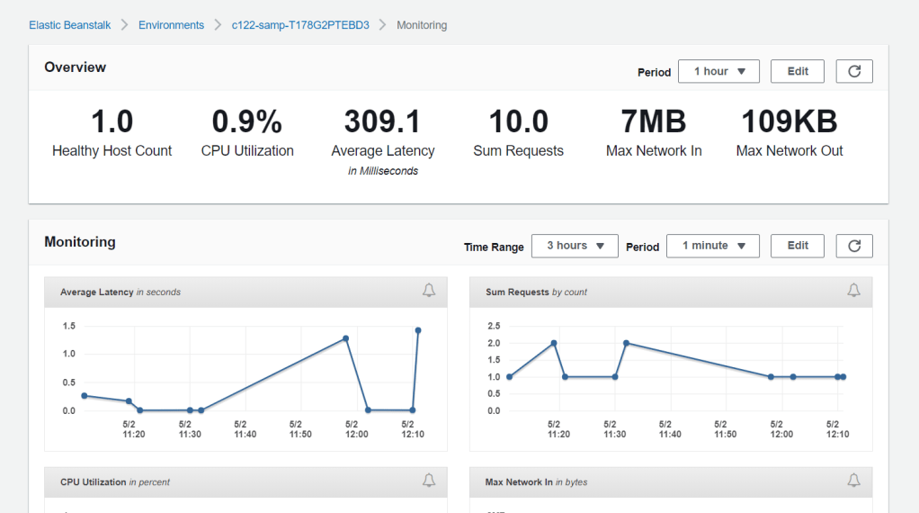
Task: Open Environments breadcrumb link
Action: [171, 25]
